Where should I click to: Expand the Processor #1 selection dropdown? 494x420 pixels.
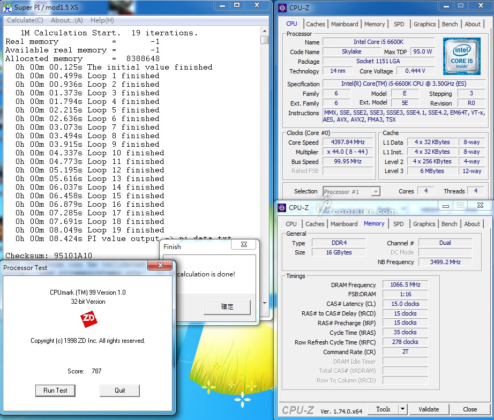point(375,192)
